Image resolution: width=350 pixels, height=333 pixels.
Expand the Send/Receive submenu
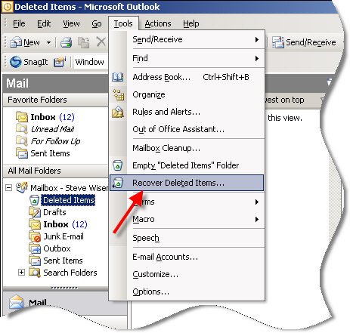187,39
